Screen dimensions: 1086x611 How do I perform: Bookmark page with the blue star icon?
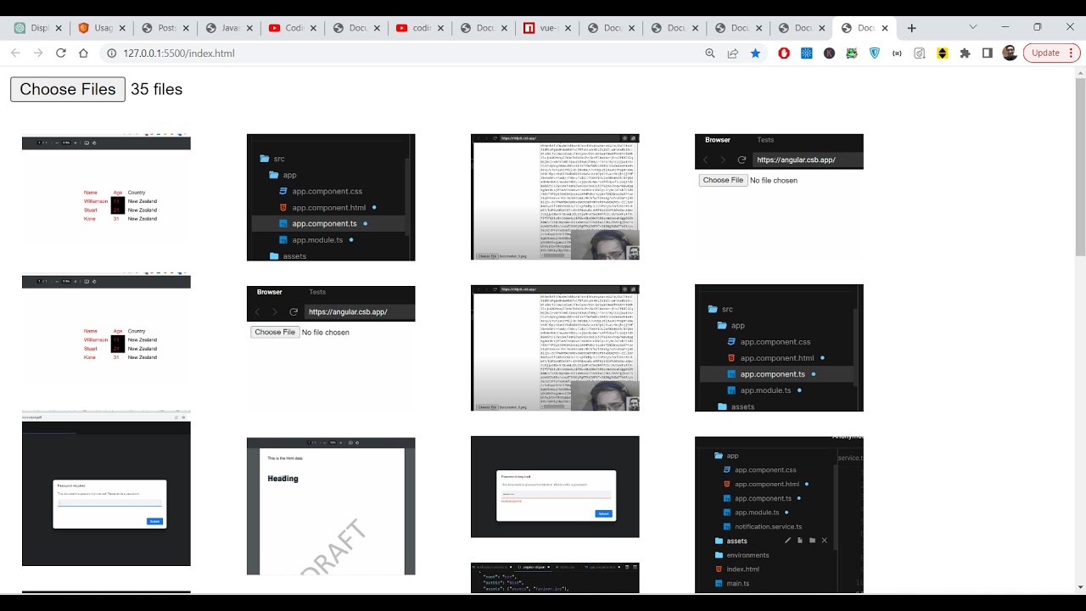pyautogui.click(x=755, y=53)
